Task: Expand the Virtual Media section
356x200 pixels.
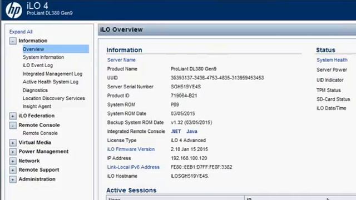Action: pos(13,143)
